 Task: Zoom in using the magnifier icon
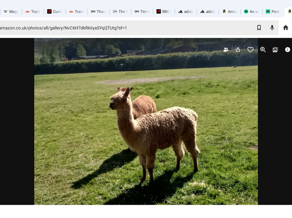tap(263, 50)
